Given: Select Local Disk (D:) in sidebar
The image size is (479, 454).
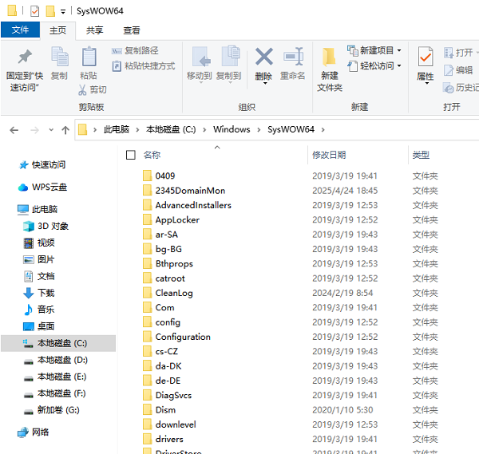Looking at the screenshot, I should pyautogui.click(x=56, y=361).
